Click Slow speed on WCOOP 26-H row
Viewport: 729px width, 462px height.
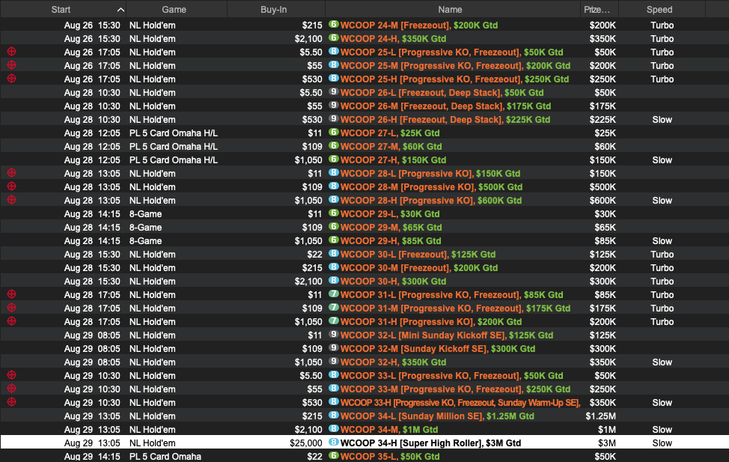point(662,120)
